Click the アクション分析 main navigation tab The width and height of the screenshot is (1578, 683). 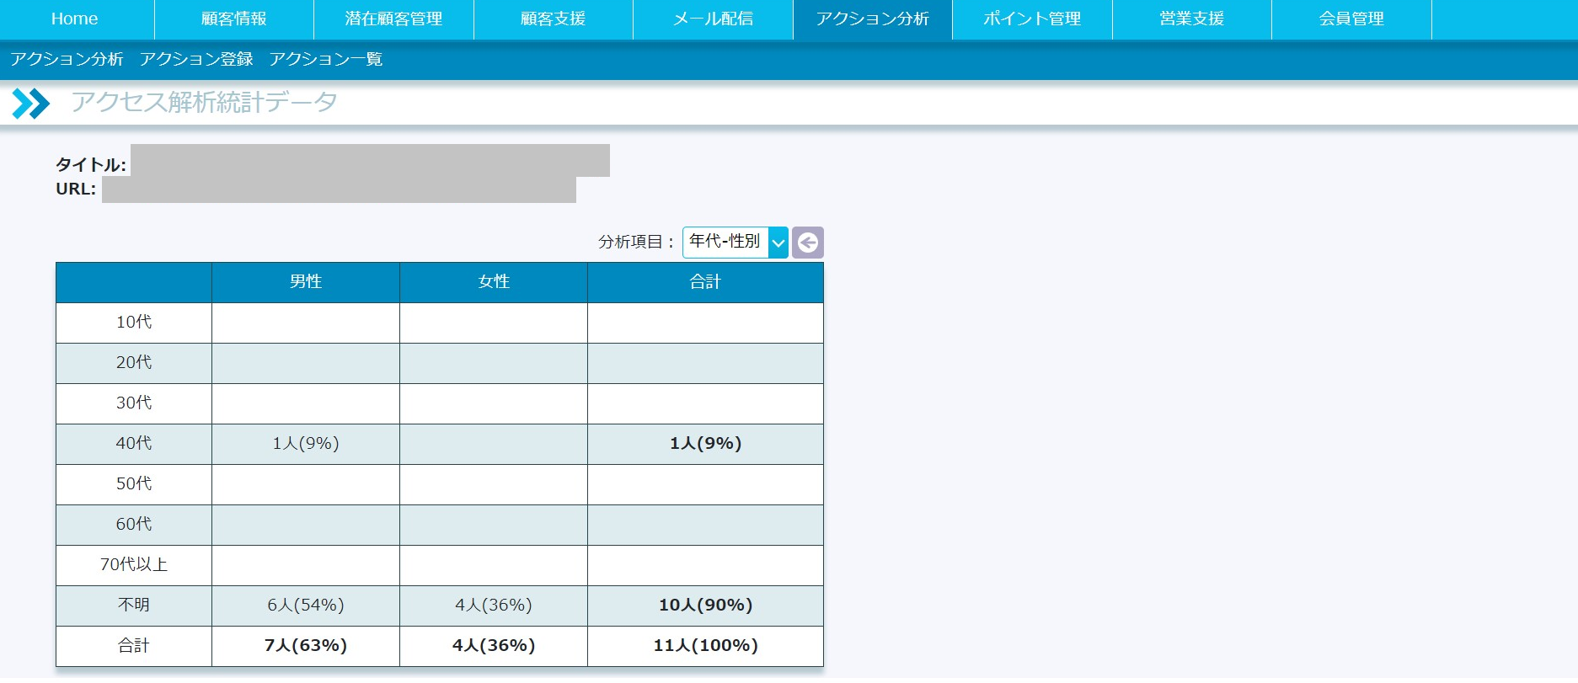tap(872, 19)
